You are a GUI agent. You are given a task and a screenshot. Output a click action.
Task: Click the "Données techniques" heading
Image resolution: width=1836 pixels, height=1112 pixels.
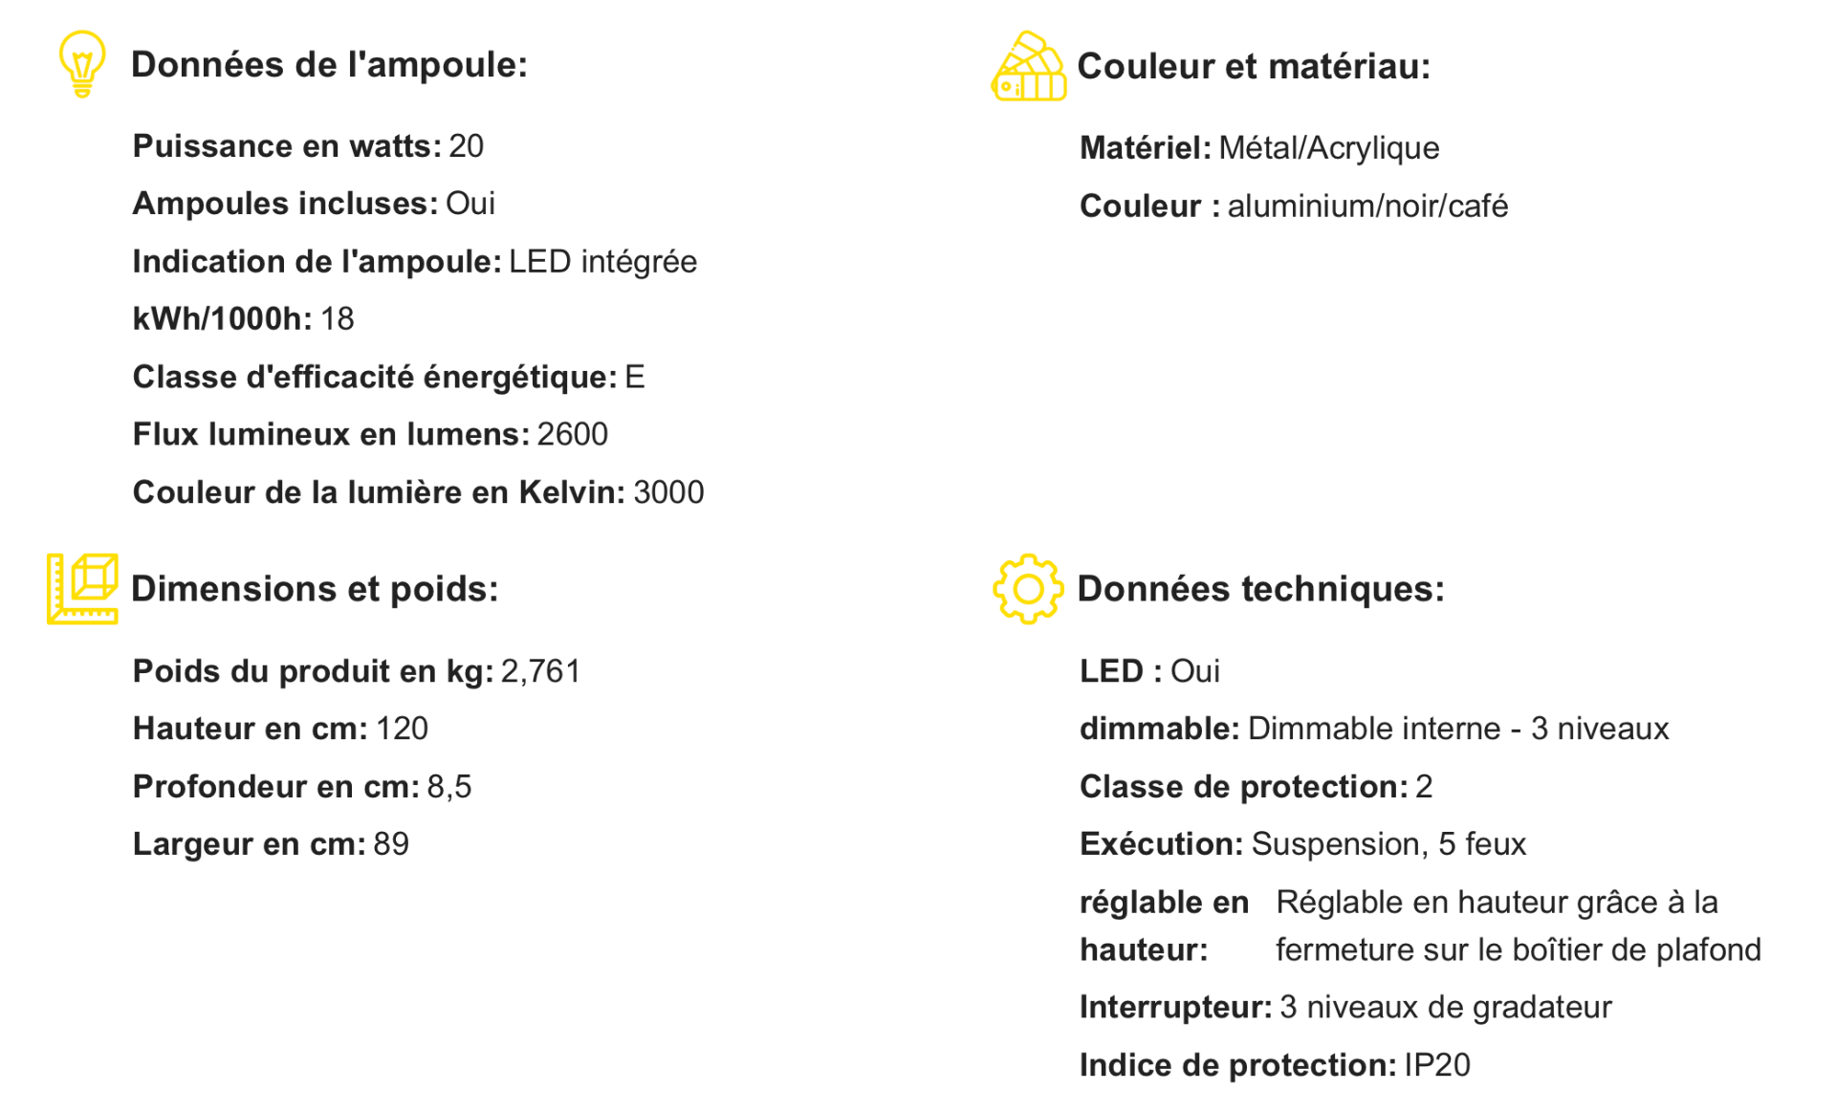pos(1260,589)
